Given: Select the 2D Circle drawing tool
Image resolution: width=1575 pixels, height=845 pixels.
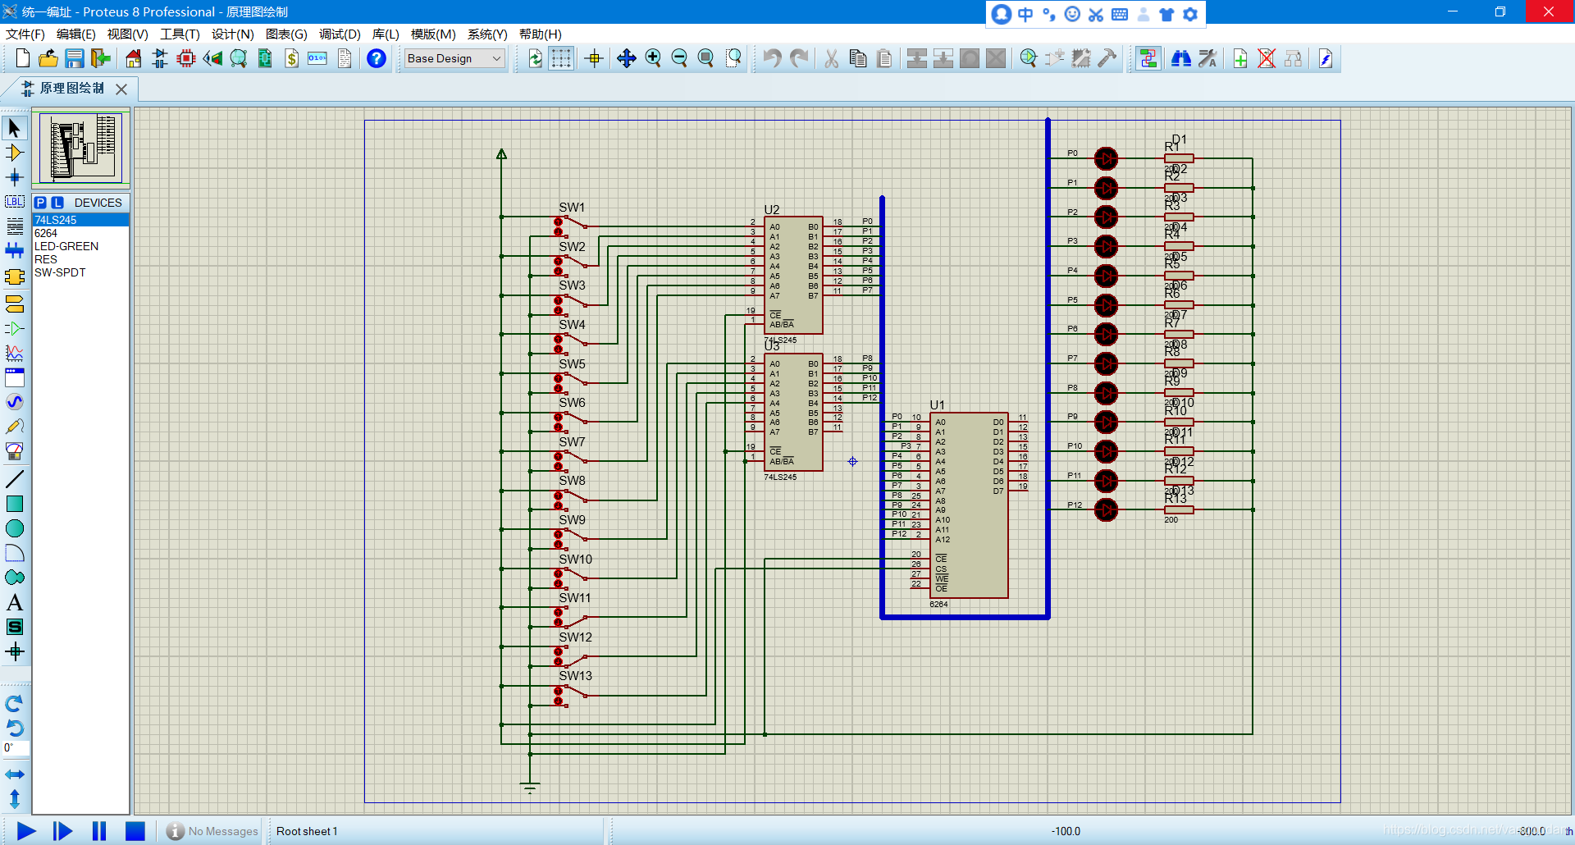Looking at the screenshot, I should (15, 528).
